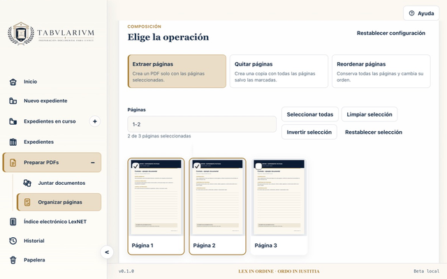This screenshot has width=447, height=279.
Task: Click the Tabularium logo emblem
Action: pos(21,33)
